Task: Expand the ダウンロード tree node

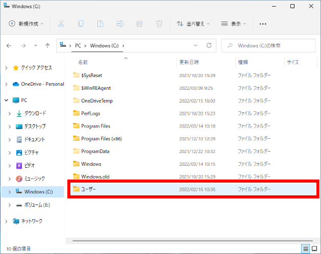Action: (x=9, y=114)
